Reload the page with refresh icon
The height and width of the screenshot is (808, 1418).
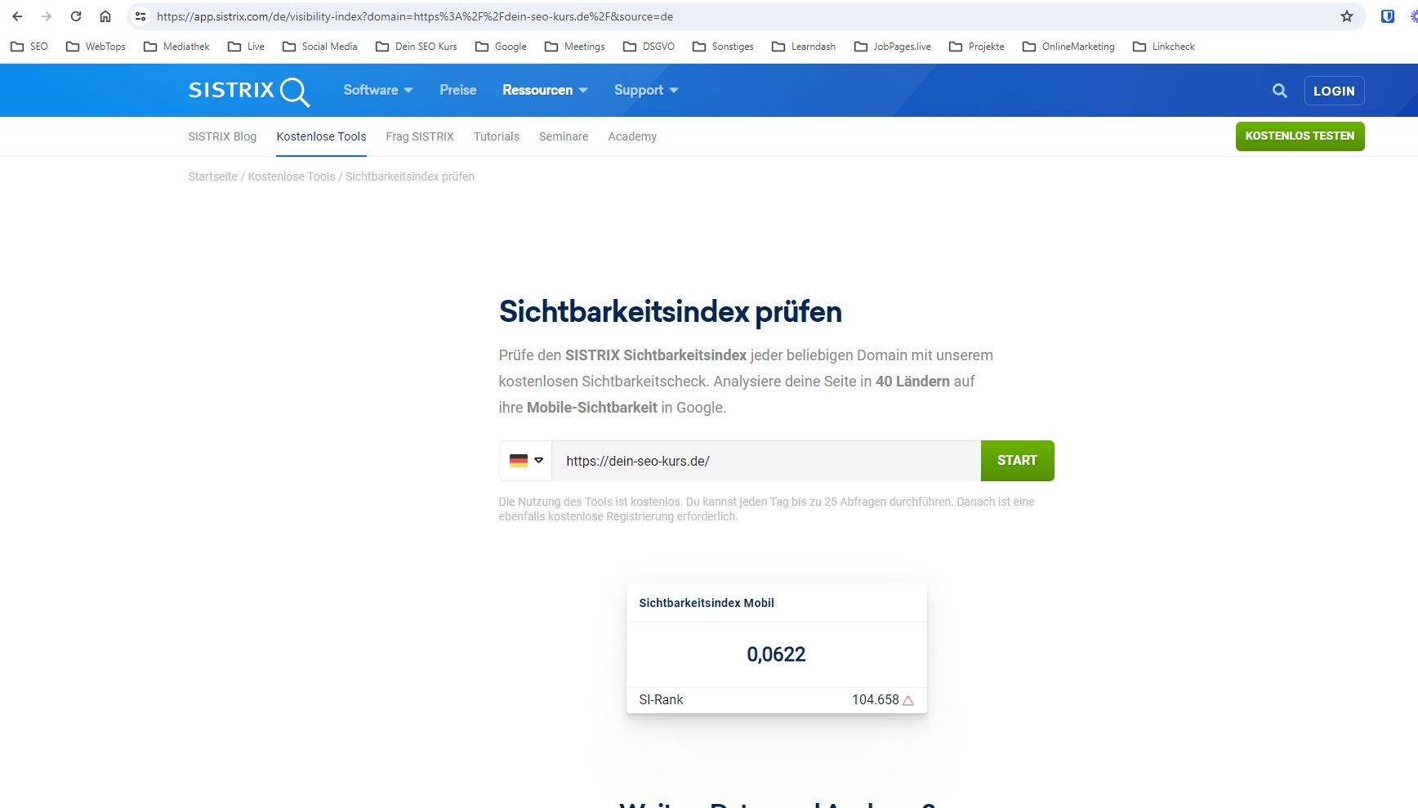(x=76, y=16)
